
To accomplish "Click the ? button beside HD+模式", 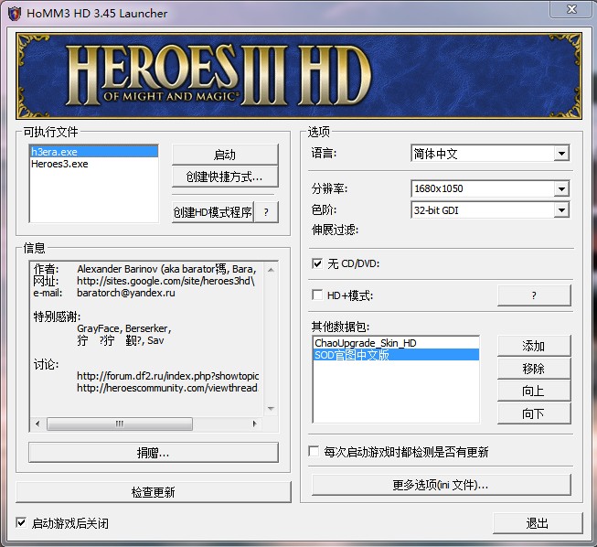I will pos(534,295).
